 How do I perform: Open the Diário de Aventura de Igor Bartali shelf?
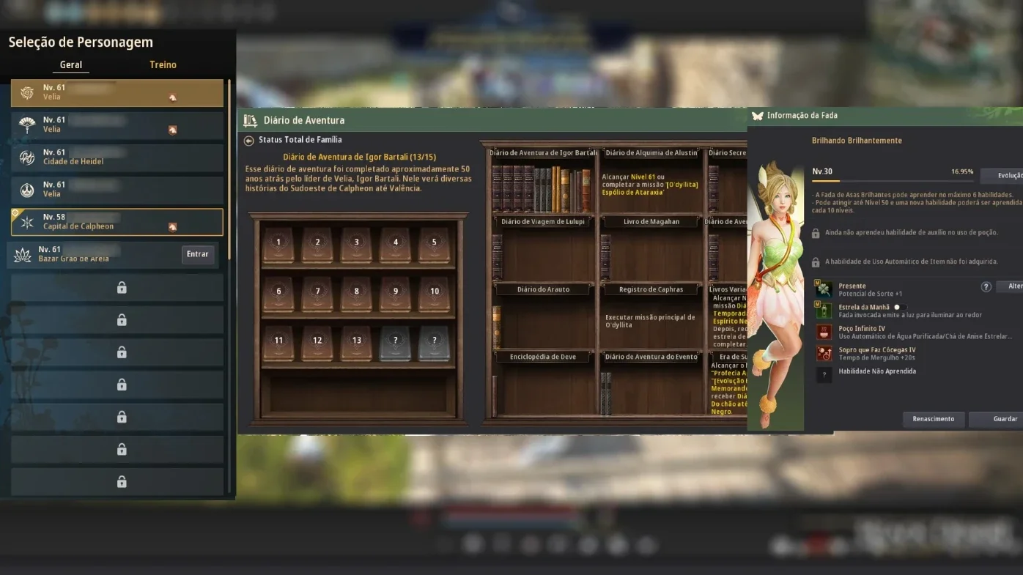coord(543,180)
